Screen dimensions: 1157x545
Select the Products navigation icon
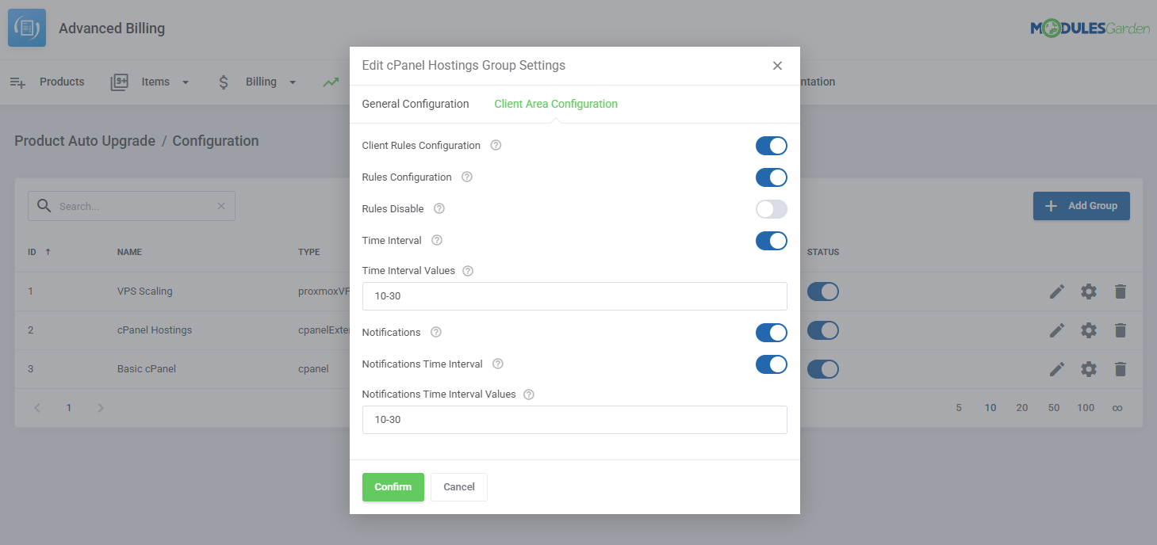click(18, 81)
